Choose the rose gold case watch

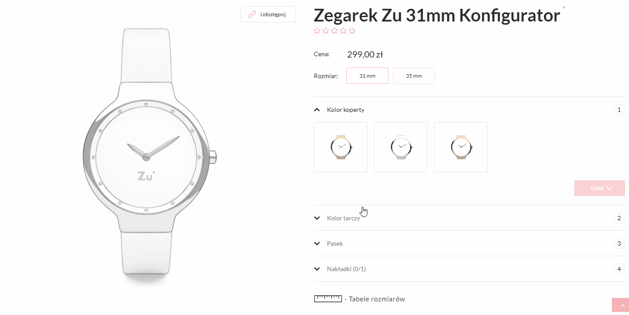[x=461, y=147]
